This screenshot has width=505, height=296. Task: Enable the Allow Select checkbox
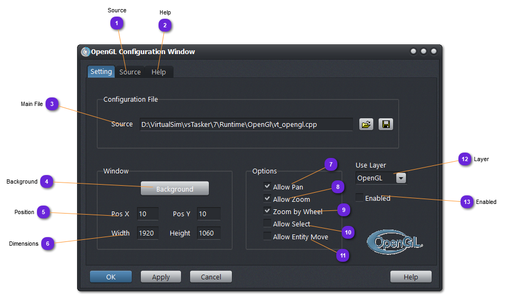coord(267,223)
